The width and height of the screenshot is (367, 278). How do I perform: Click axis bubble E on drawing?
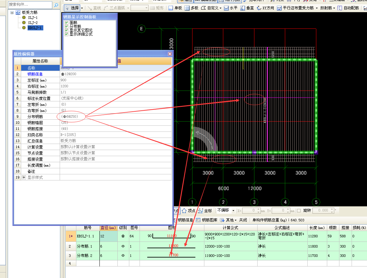coord(141,29)
